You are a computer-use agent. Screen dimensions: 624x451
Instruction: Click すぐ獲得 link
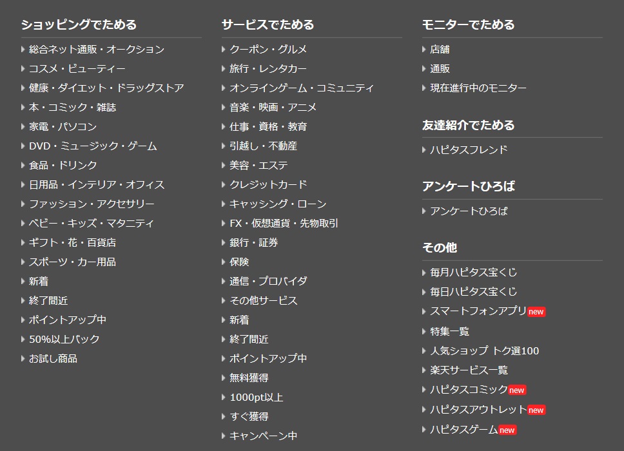click(x=249, y=416)
